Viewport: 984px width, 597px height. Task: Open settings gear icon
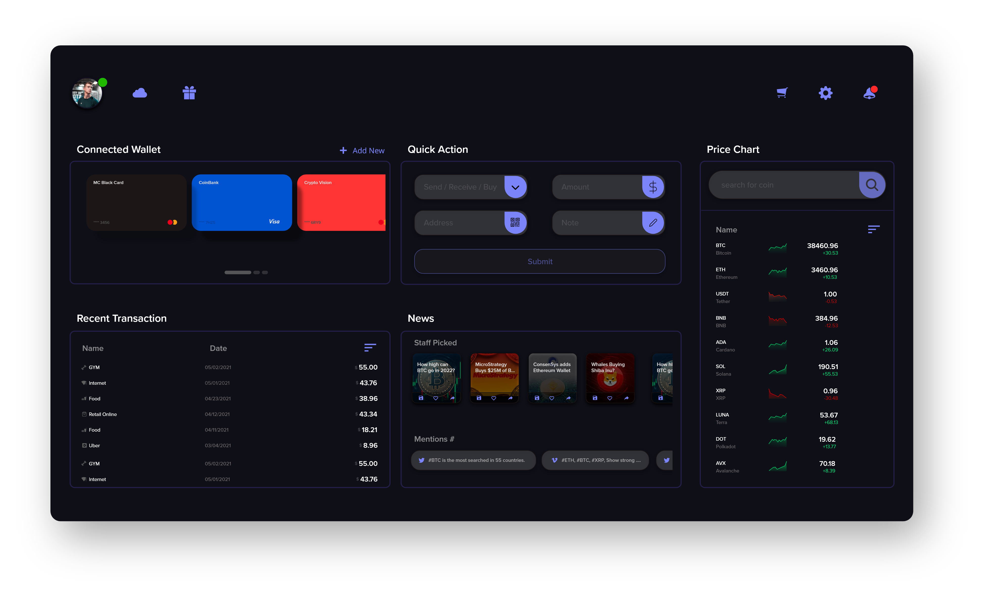pos(825,93)
